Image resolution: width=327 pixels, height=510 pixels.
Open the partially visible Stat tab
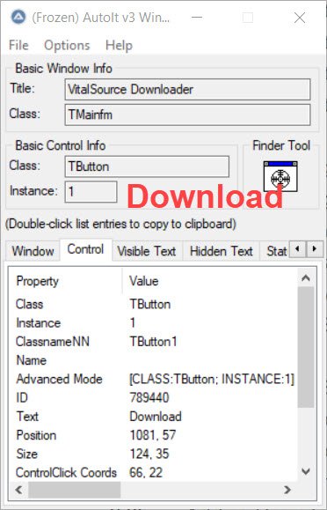275,251
